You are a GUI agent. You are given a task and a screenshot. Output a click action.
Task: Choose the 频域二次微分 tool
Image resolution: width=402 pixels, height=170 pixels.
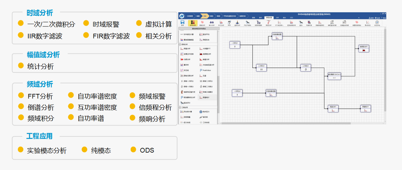tap(206, 87)
